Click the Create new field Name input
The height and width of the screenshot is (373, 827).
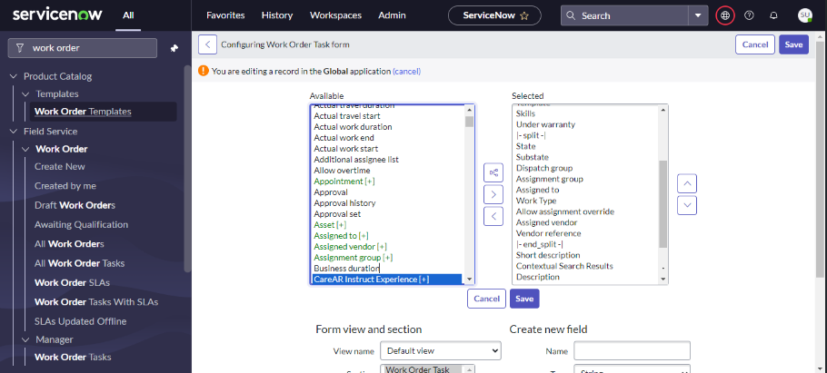tap(632, 351)
